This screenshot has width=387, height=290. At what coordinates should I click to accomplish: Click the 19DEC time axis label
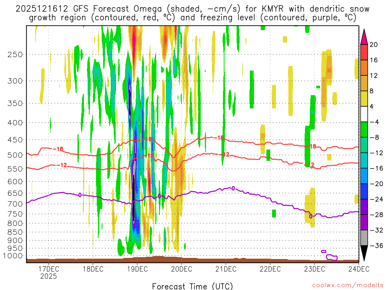[x=137, y=269]
